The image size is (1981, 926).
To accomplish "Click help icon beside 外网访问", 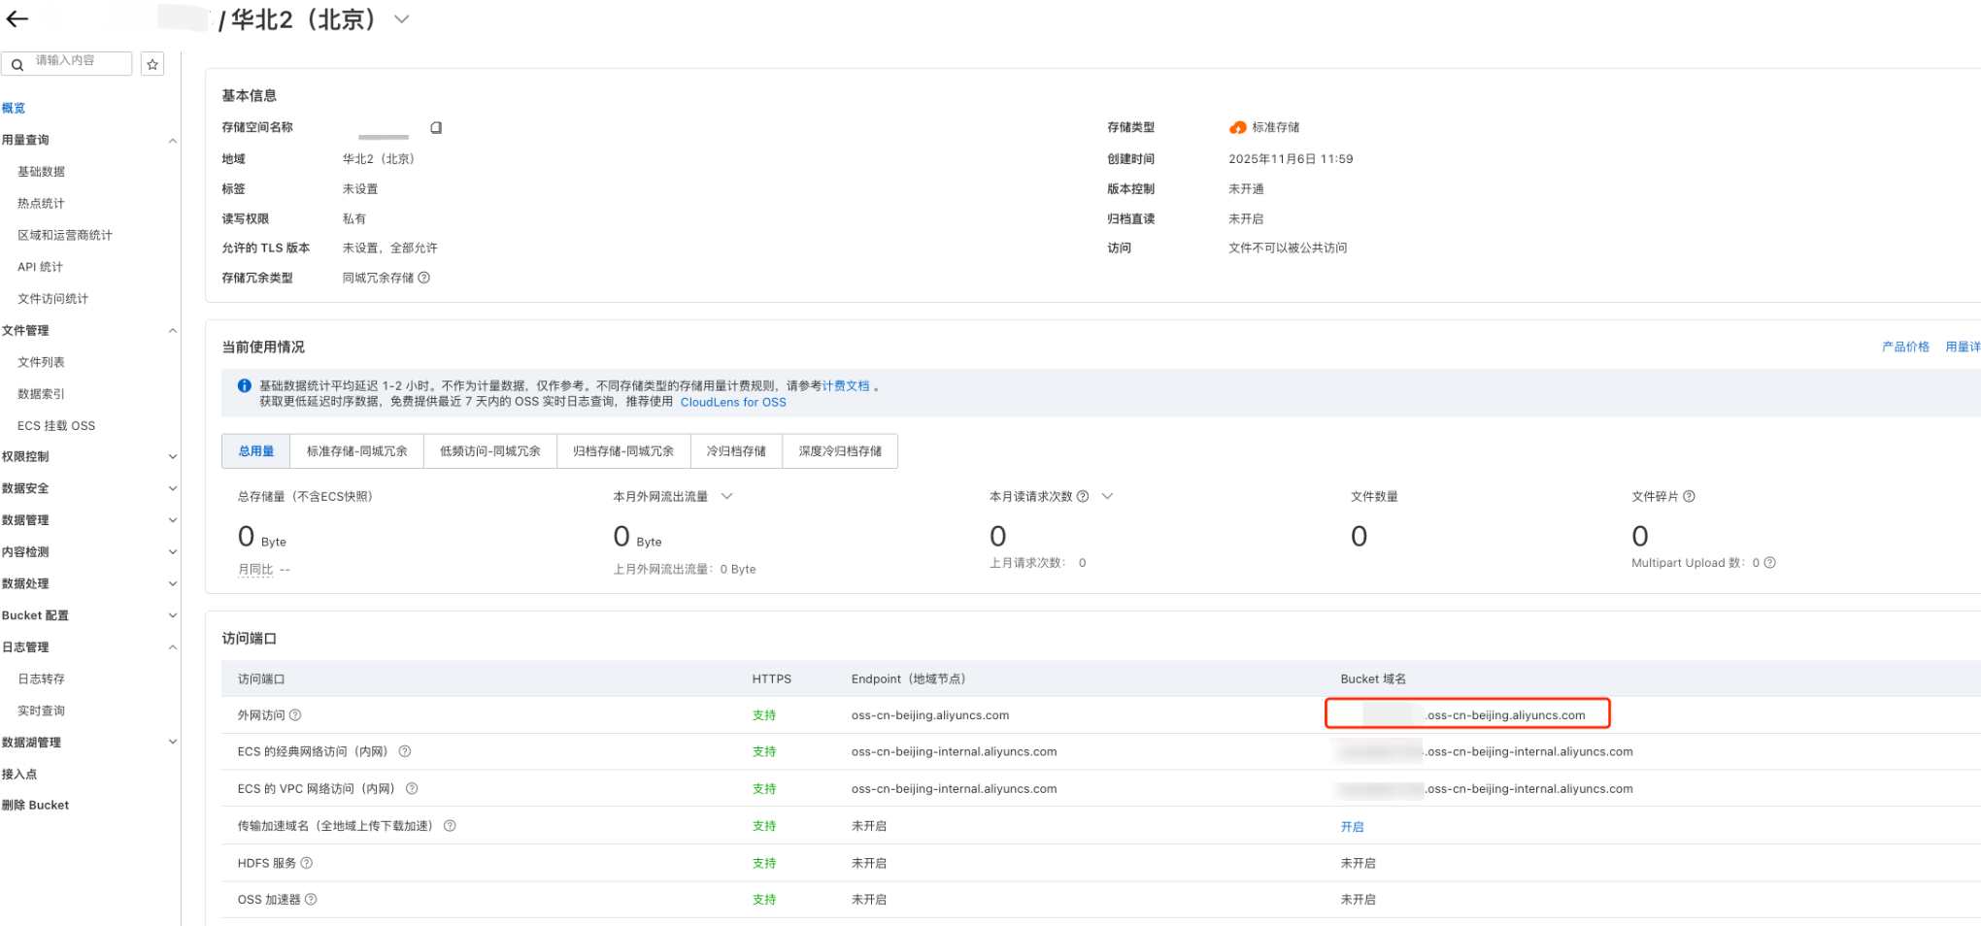I will pos(295,715).
